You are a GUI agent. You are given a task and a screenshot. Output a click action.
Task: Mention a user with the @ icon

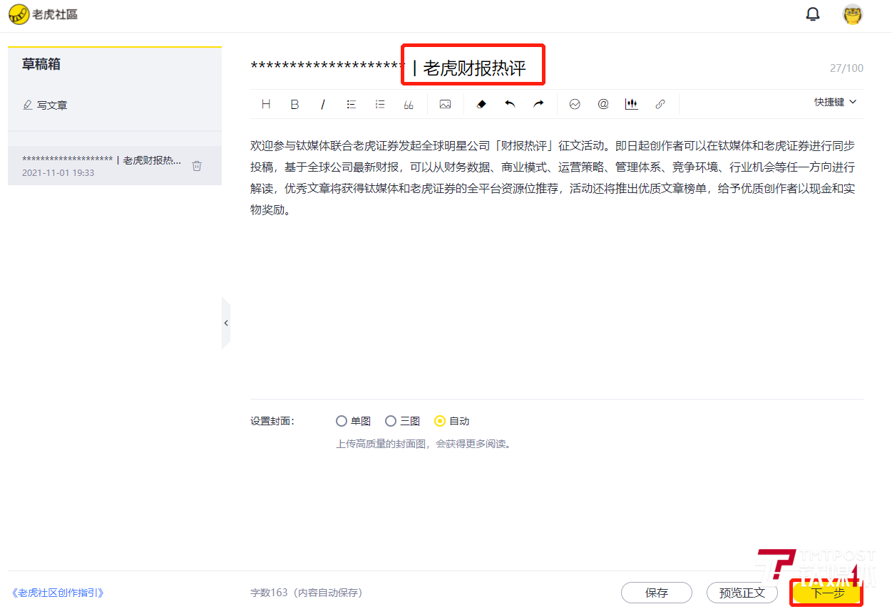coord(603,104)
